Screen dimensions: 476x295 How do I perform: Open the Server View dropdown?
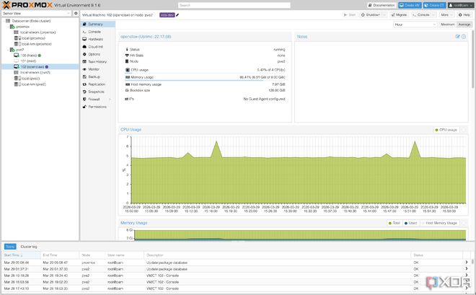[x=37, y=14]
